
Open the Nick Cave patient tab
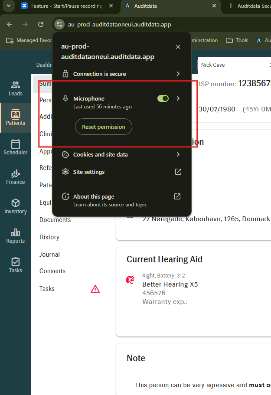pyautogui.click(x=213, y=65)
